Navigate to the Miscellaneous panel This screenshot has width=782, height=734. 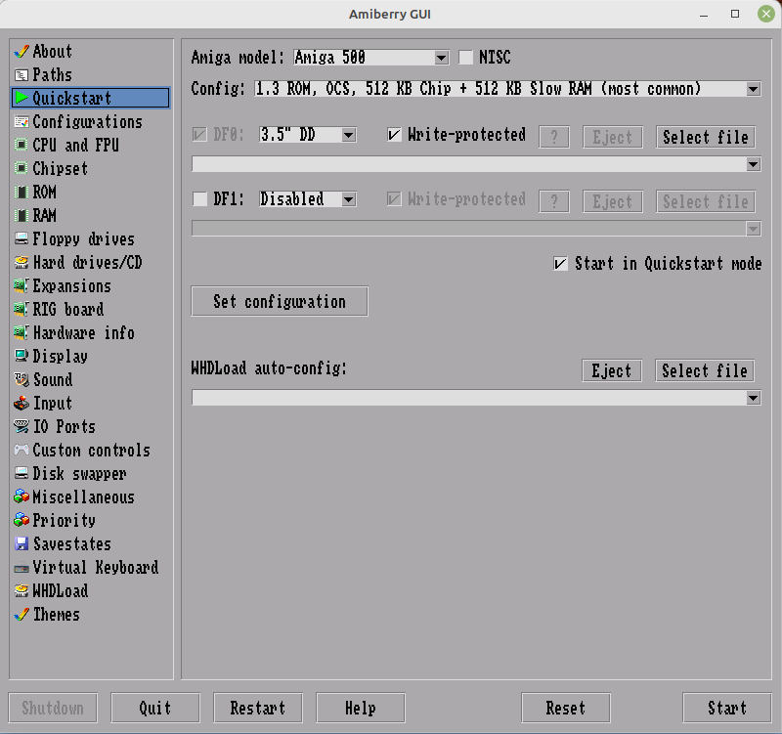tap(83, 497)
